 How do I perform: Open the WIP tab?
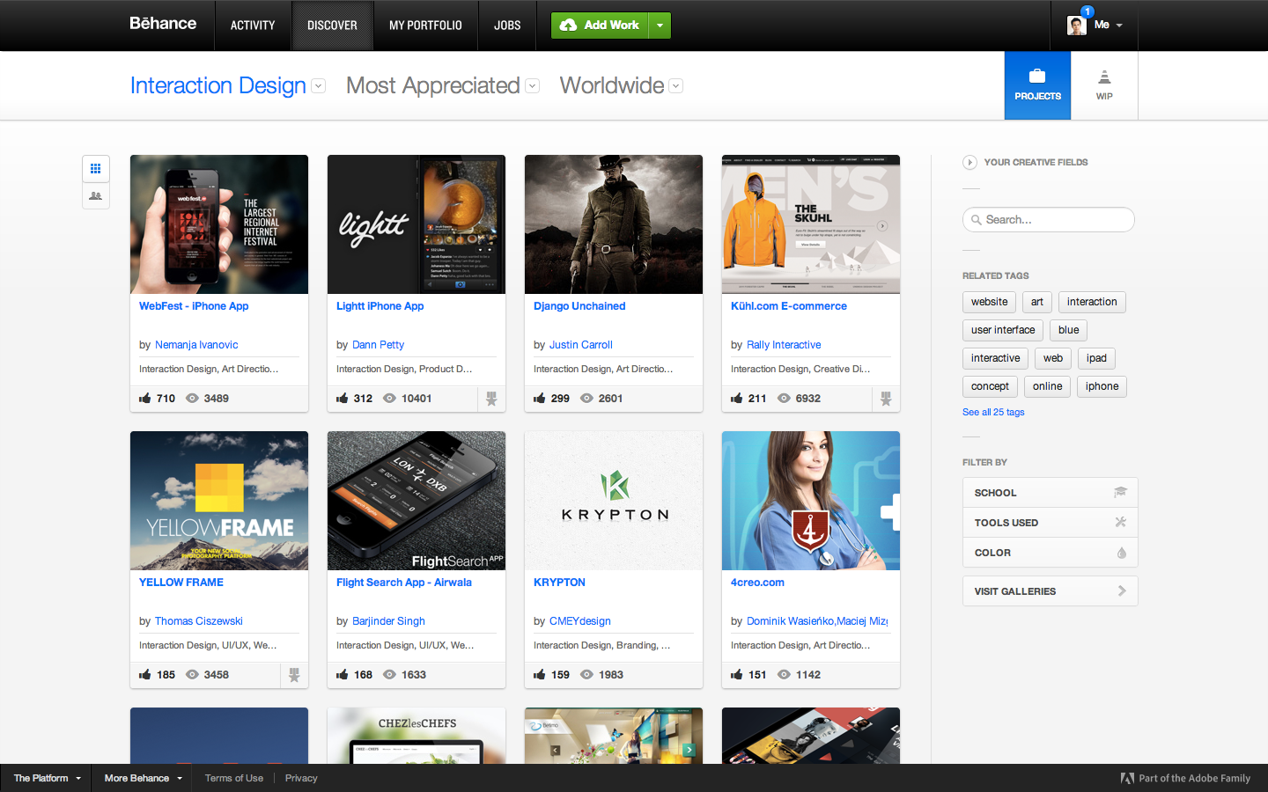coord(1104,85)
